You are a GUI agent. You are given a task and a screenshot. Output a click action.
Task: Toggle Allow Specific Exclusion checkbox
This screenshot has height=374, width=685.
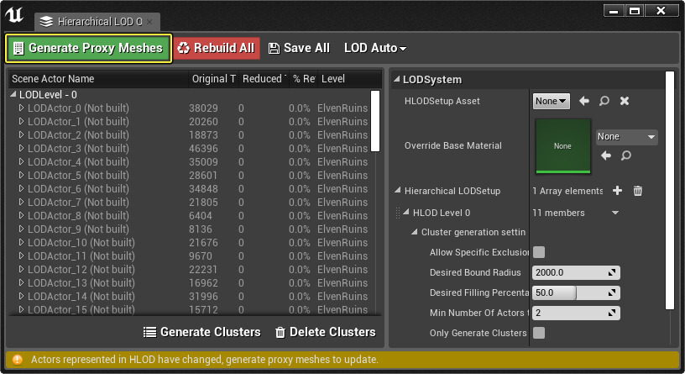pos(539,252)
